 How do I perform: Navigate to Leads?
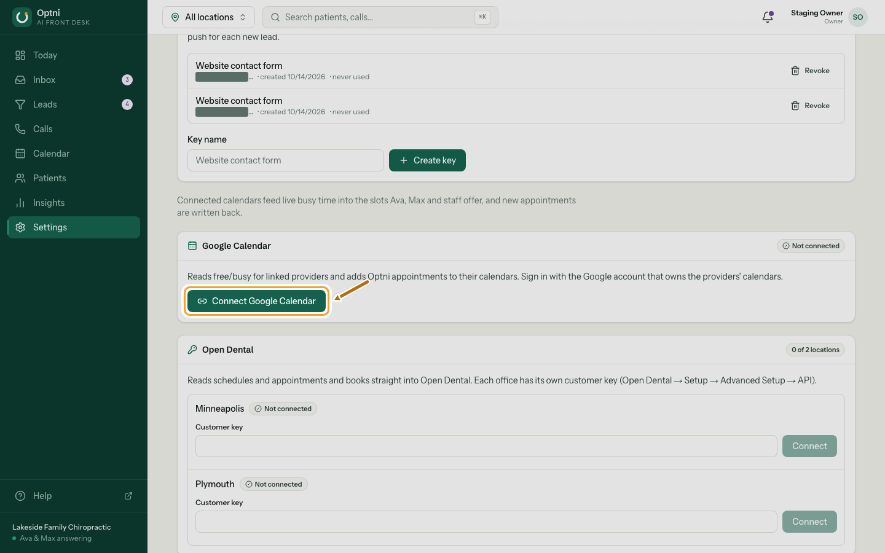pyautogui.click(x=74, y=104)
